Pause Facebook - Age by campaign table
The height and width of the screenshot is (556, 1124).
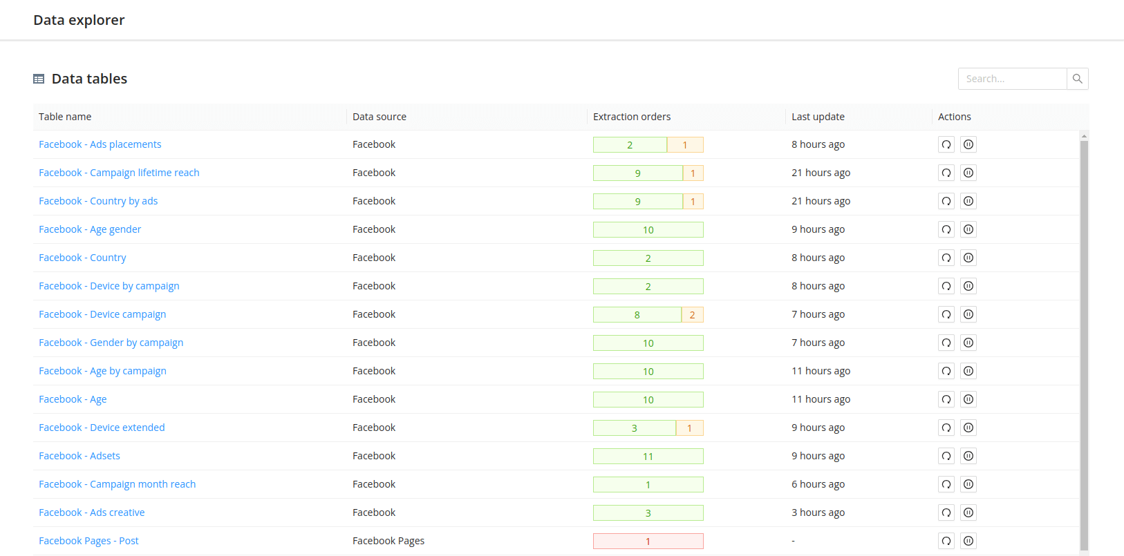click(x=968, y=371)
